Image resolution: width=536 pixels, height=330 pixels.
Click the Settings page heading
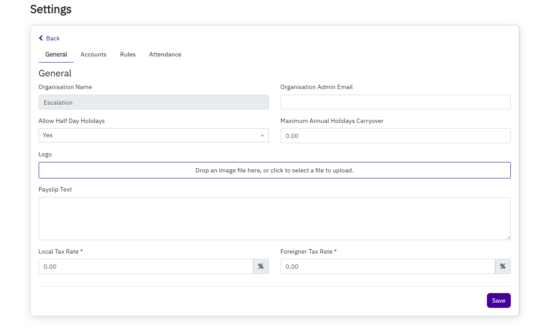[51, 9]
